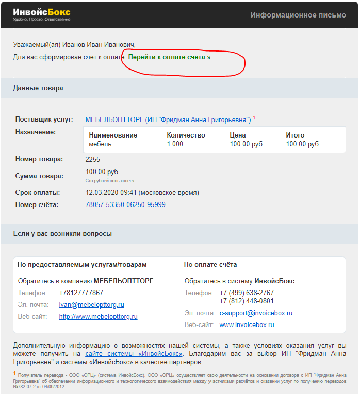Screen dimensions: 360x394
Task: Click the 'Поставщик услуг:' label
Action: 44,119
